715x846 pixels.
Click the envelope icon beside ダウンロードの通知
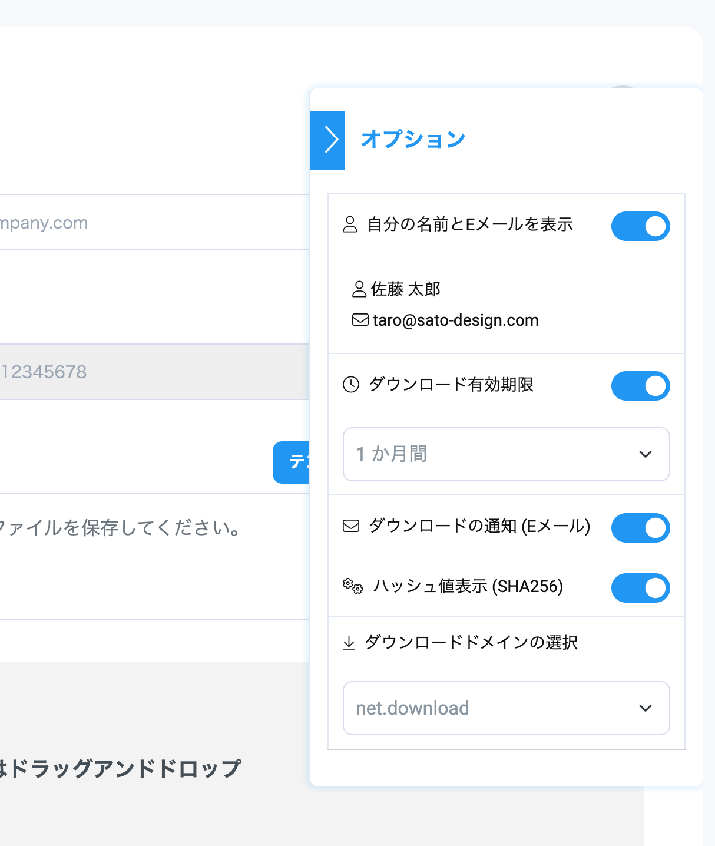350,527
